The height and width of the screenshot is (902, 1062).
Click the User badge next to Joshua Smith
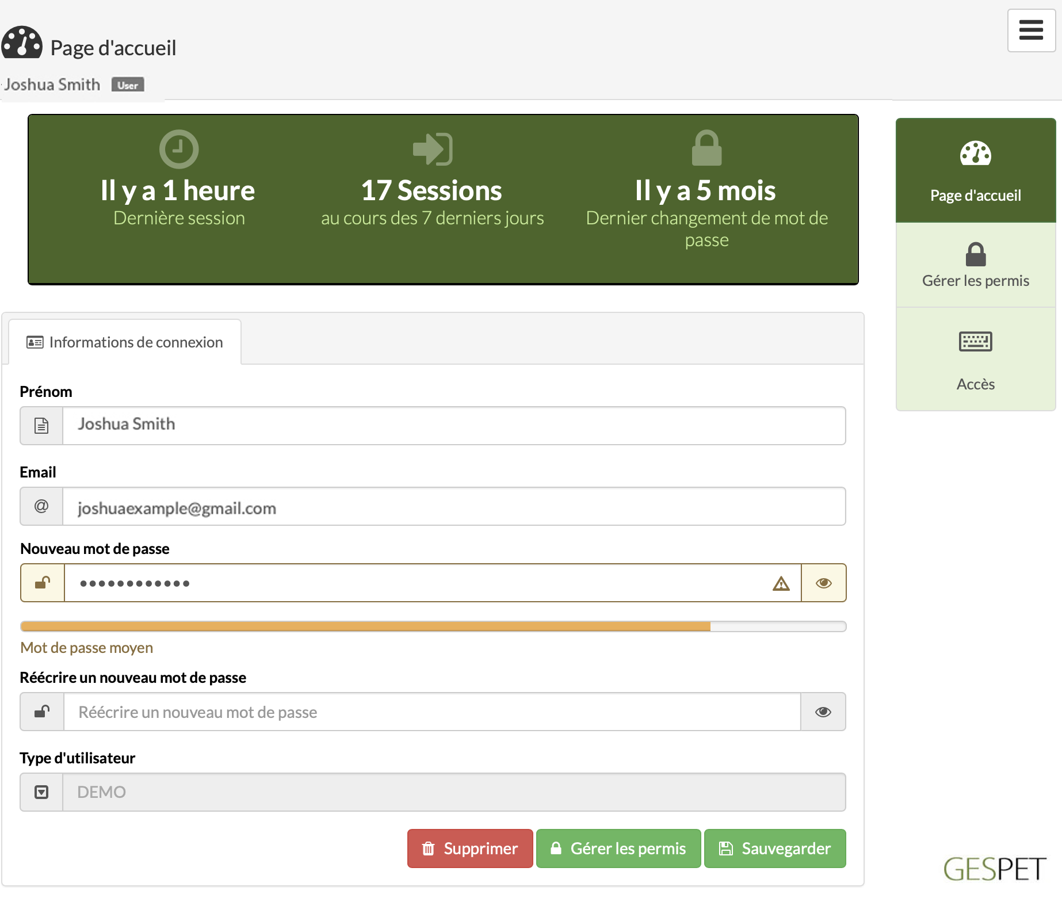click(128, 85)
